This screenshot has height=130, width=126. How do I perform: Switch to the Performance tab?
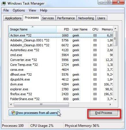[66, 18]
